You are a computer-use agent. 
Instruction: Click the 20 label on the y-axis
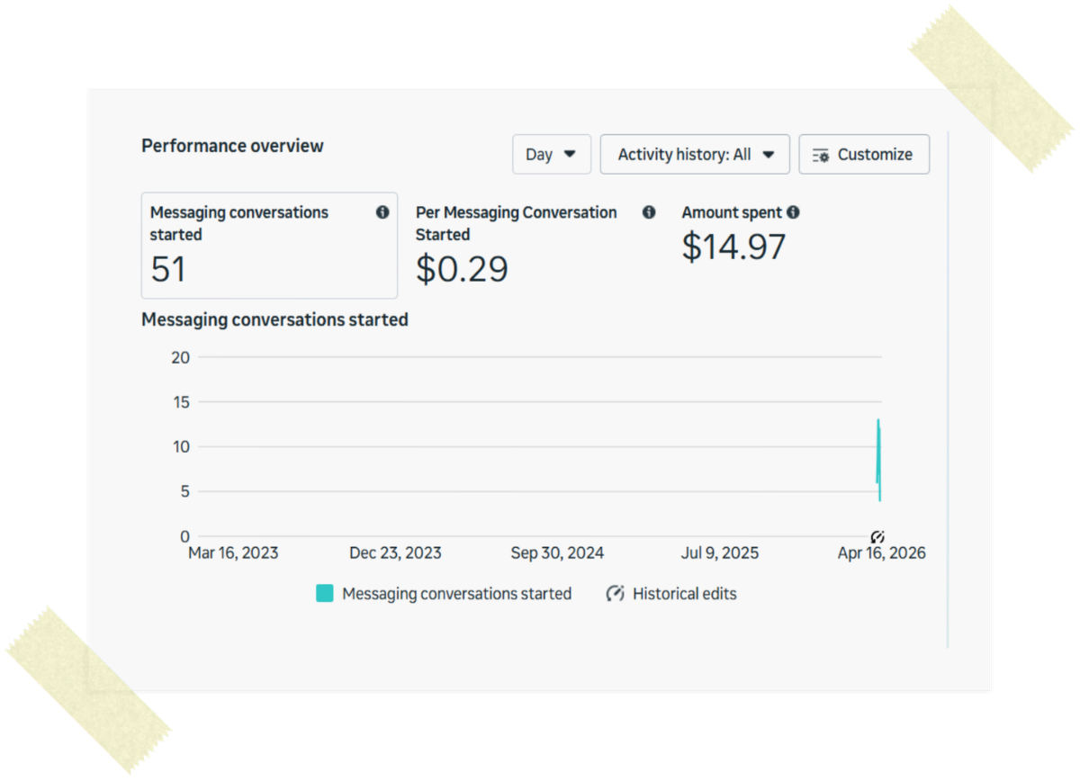(180, 357)
